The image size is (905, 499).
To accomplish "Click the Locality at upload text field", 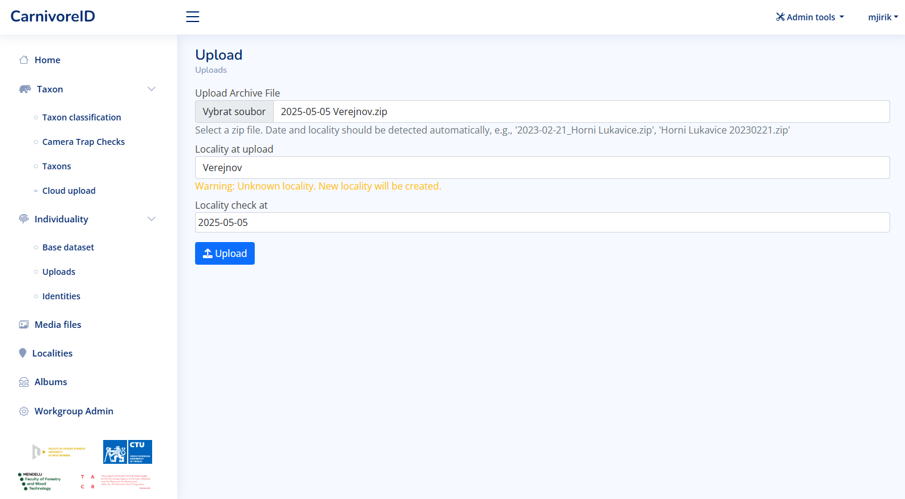I will pos(542,168).
